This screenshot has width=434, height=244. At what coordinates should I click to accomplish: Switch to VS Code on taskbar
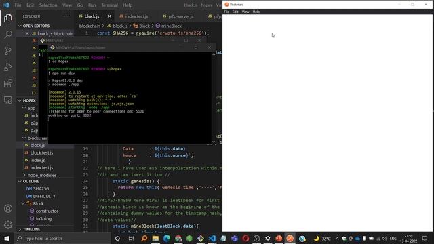click(x=212, y=238)
